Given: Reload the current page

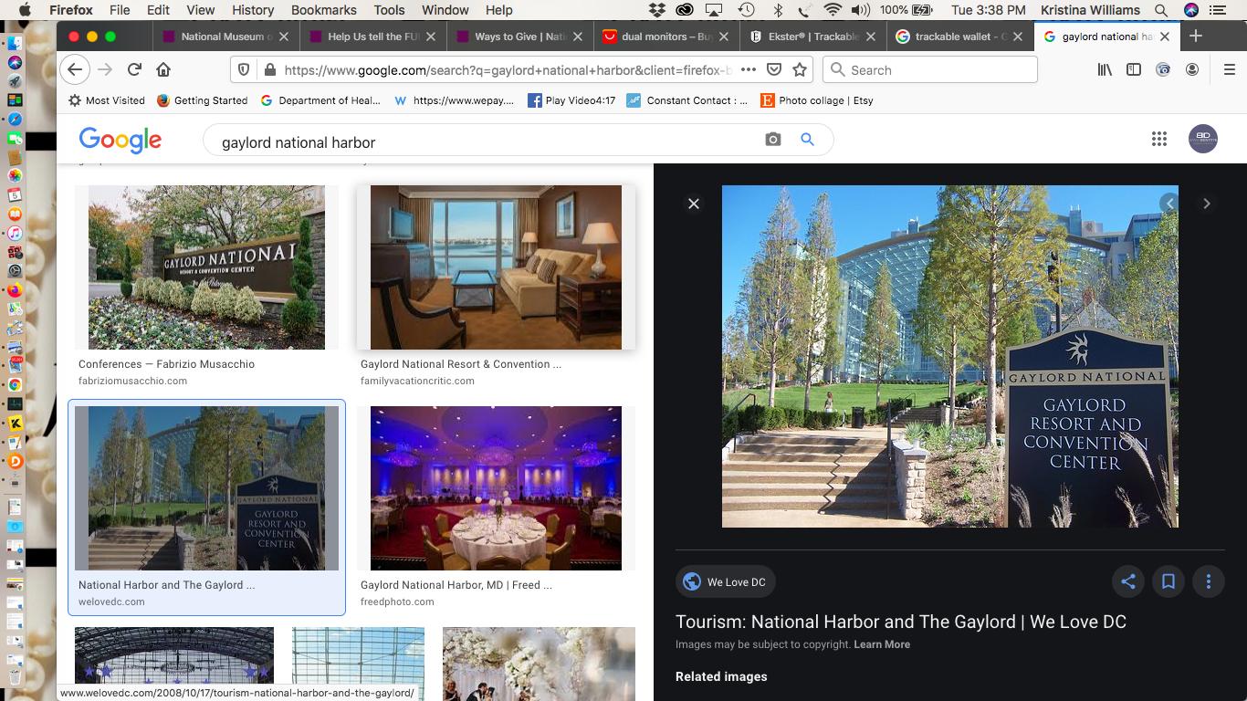Looking at the screenshot, I should coord(134,70).
